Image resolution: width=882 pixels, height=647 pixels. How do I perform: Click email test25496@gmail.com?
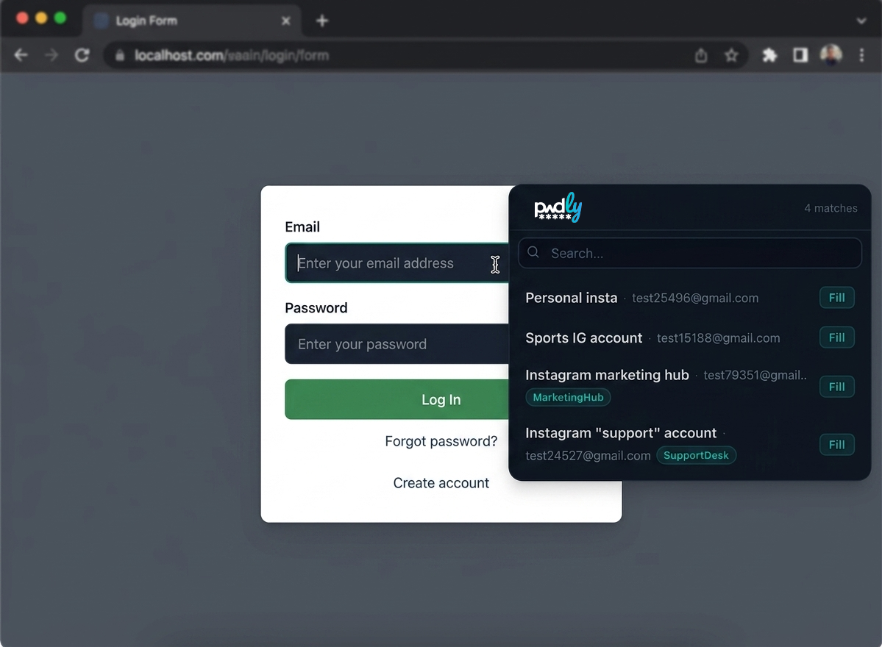pyautogui.click(x=695, y=298)
